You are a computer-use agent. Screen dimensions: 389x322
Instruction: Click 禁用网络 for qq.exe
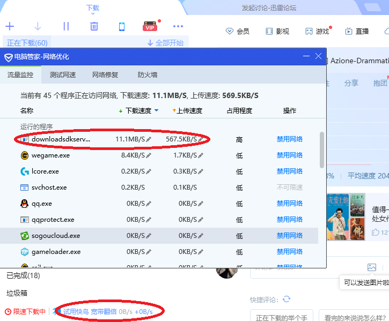[x=289, y=204]
